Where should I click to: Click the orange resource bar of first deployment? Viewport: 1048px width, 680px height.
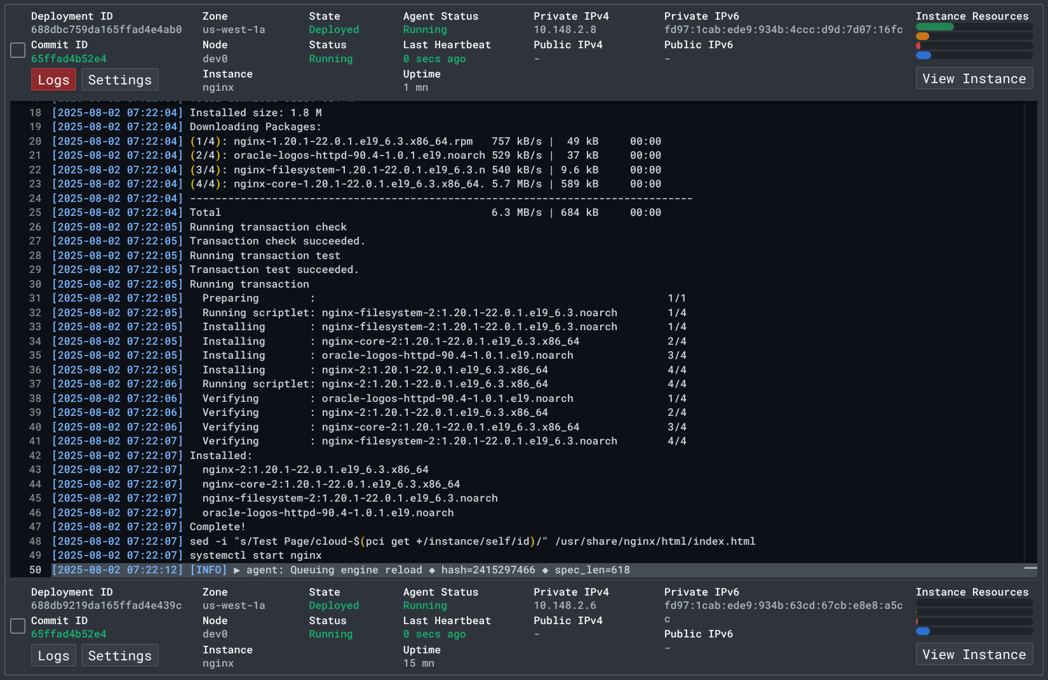pyautogui.click(x=923, y=36)
